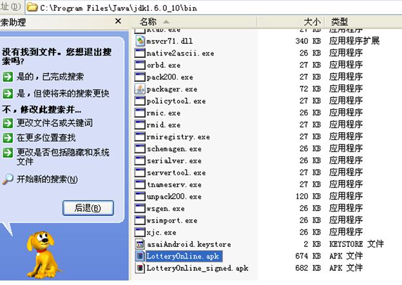The height and width of the screenshot is (285, 402).
Task: Close the search companion pane
Action: [x=118, y=21]
